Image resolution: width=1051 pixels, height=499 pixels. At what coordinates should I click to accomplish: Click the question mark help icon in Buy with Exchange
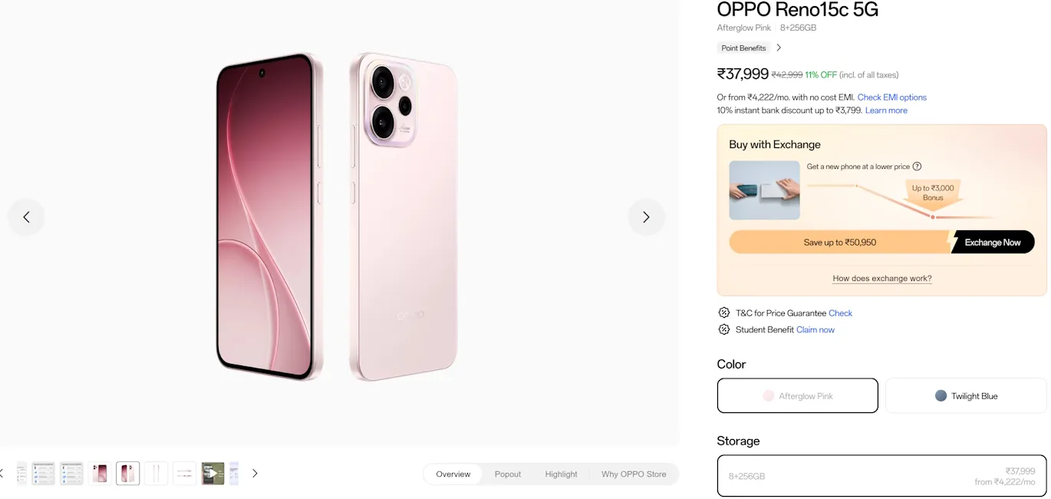pos(918,166)
